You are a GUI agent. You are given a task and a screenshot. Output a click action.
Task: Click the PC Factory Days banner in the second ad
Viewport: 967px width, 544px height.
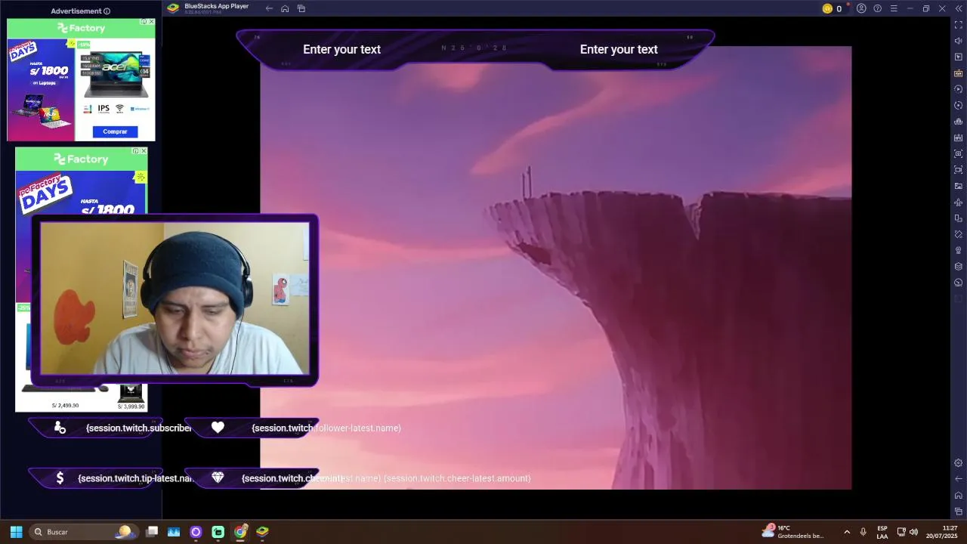click(x=45, y=194)
